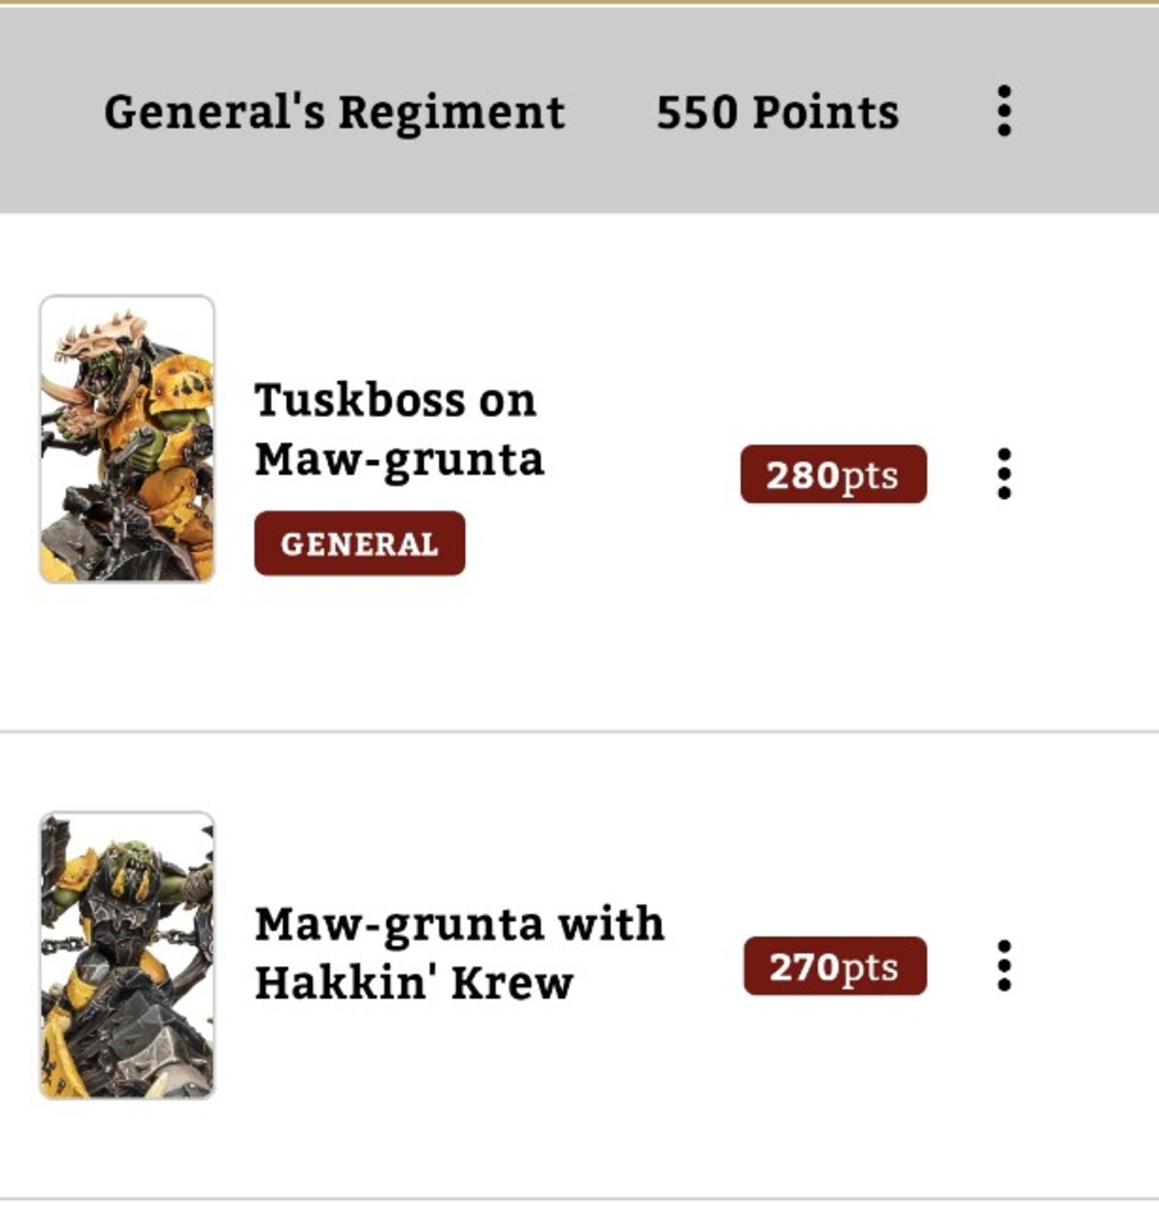Screen dimensions: 1159x1206
Task: Click the 270pts cost badge
Action: point(834,966)
